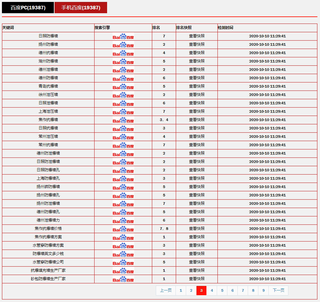Screen dimensions: 320x302
Task: Click Baidu logo in 上海防爆墙孔 row
Action: pyautogui.click(x=123, y=179)
